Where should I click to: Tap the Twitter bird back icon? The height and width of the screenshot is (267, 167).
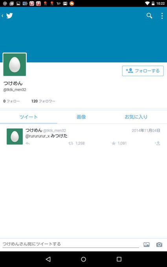[7, 16]
